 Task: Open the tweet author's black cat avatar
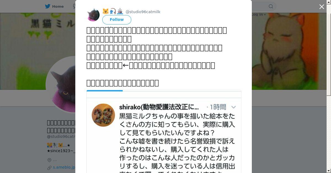[x=93, y=15]
